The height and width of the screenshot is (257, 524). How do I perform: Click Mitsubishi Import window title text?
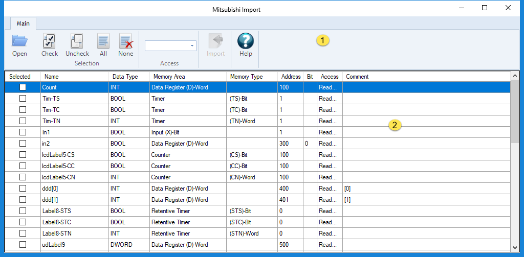236,9
